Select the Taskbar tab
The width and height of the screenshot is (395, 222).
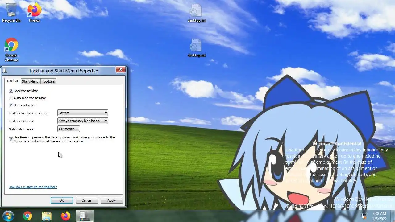point(12,81)
